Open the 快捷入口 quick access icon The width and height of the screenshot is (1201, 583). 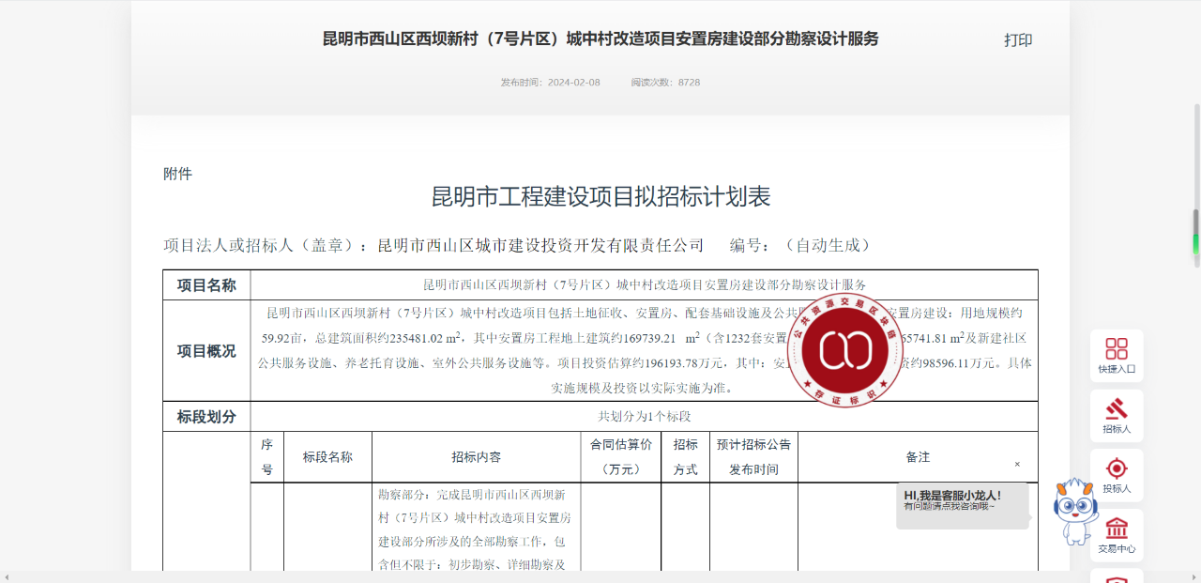(x=1117, y=356)
